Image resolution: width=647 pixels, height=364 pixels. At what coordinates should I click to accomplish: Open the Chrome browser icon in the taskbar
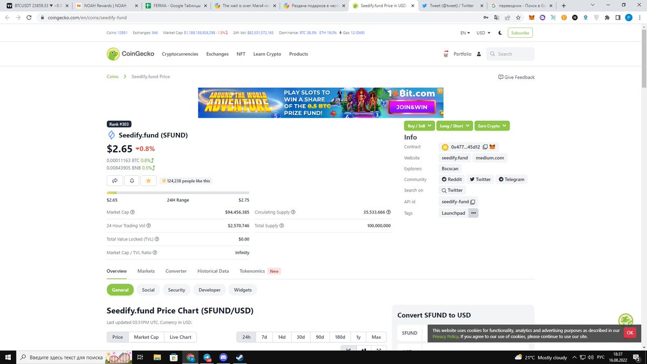[191, 357]
